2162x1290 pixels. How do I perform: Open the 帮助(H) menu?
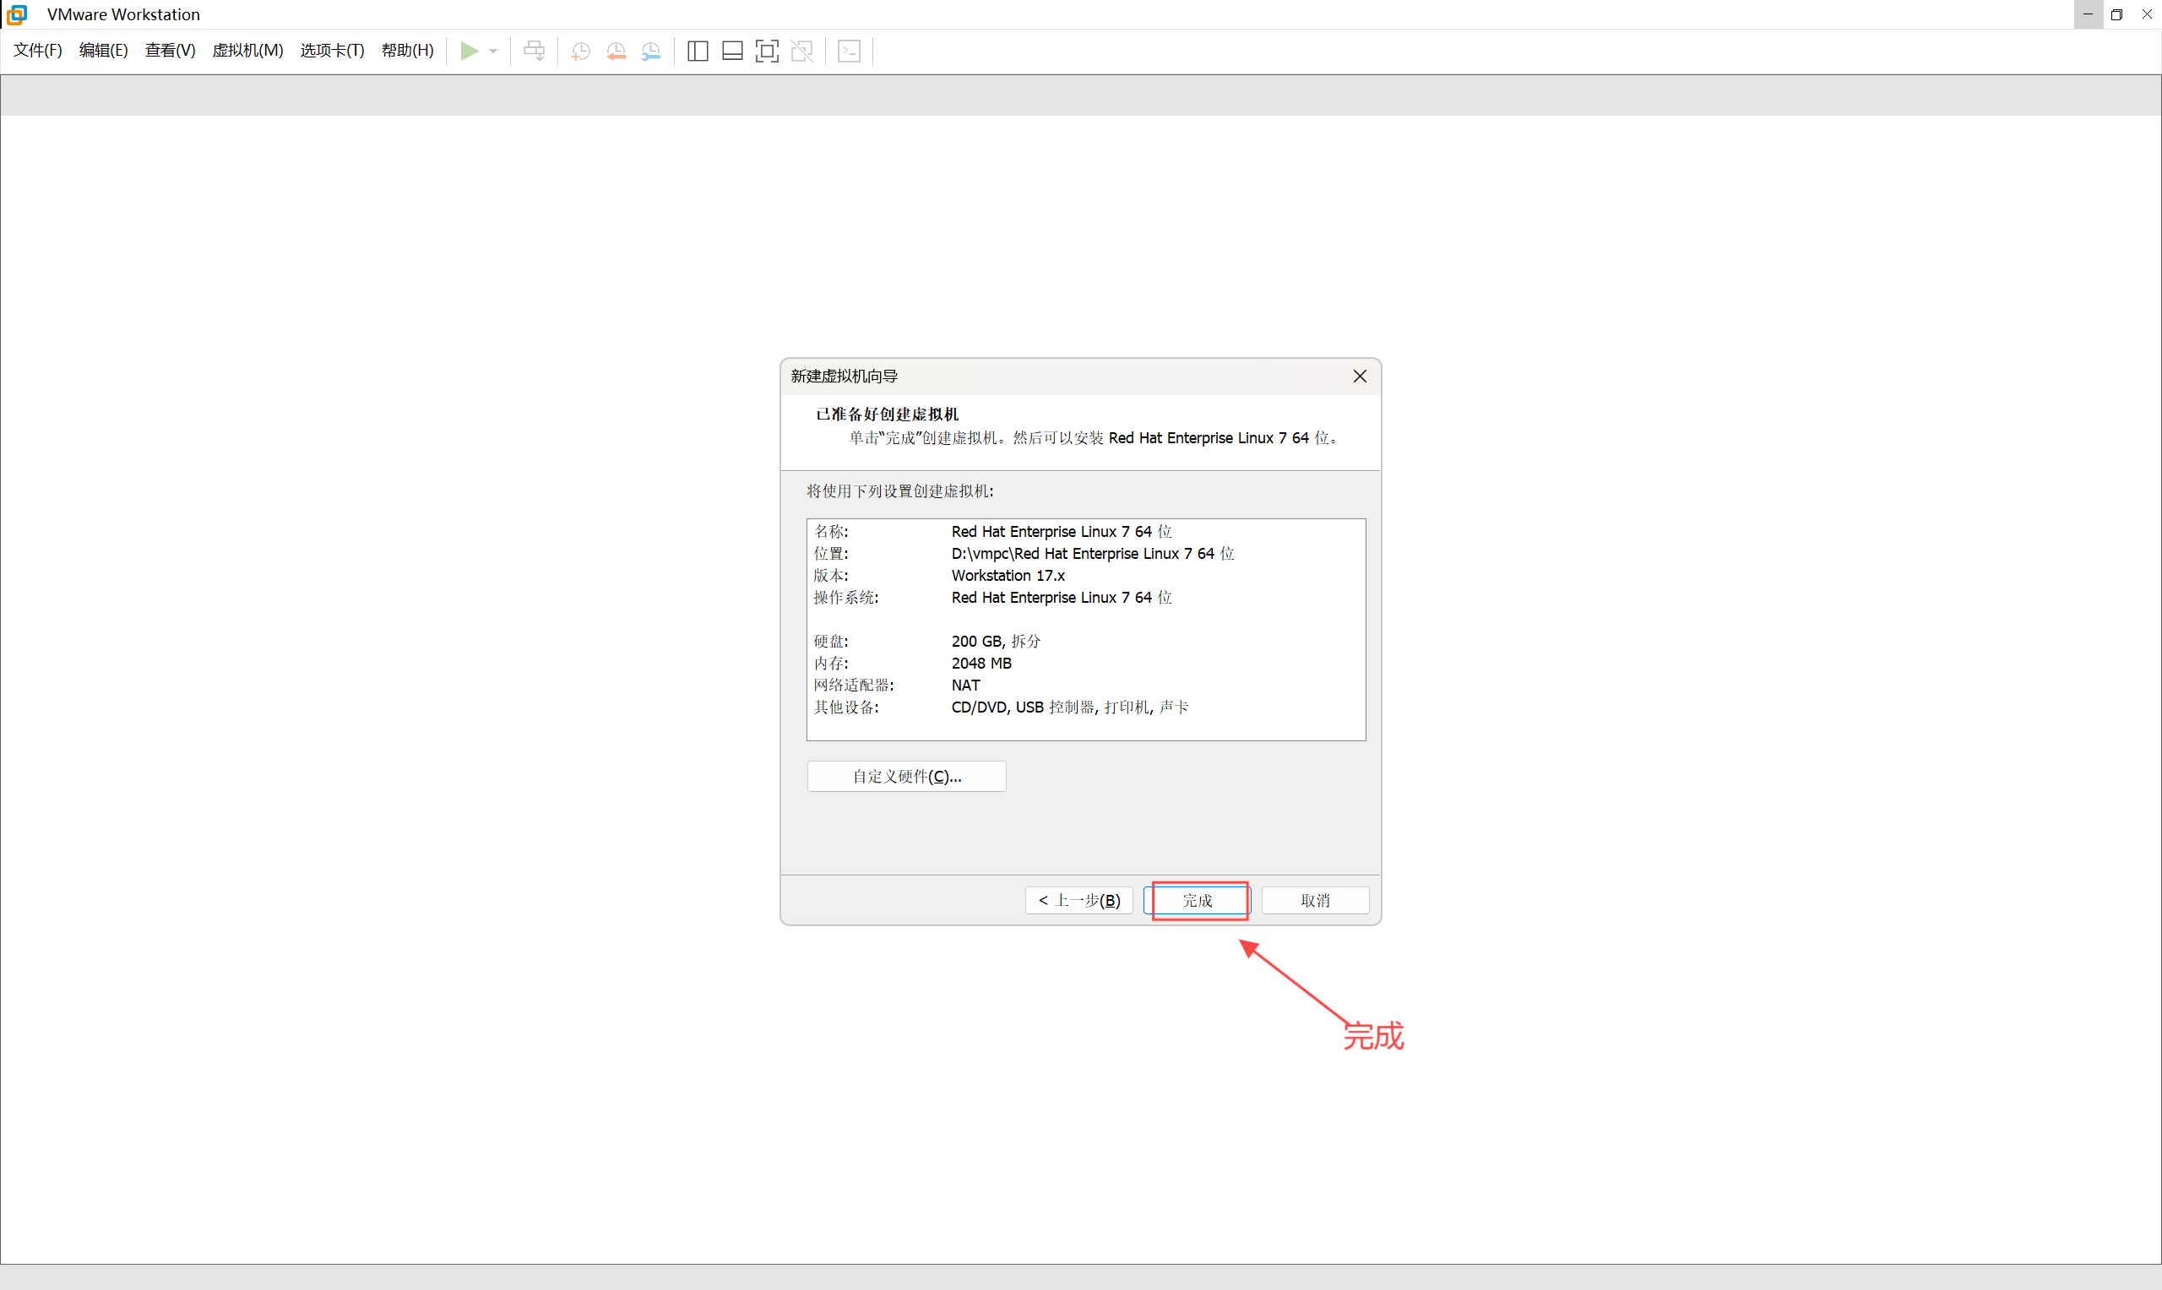[x=407, y=51]
